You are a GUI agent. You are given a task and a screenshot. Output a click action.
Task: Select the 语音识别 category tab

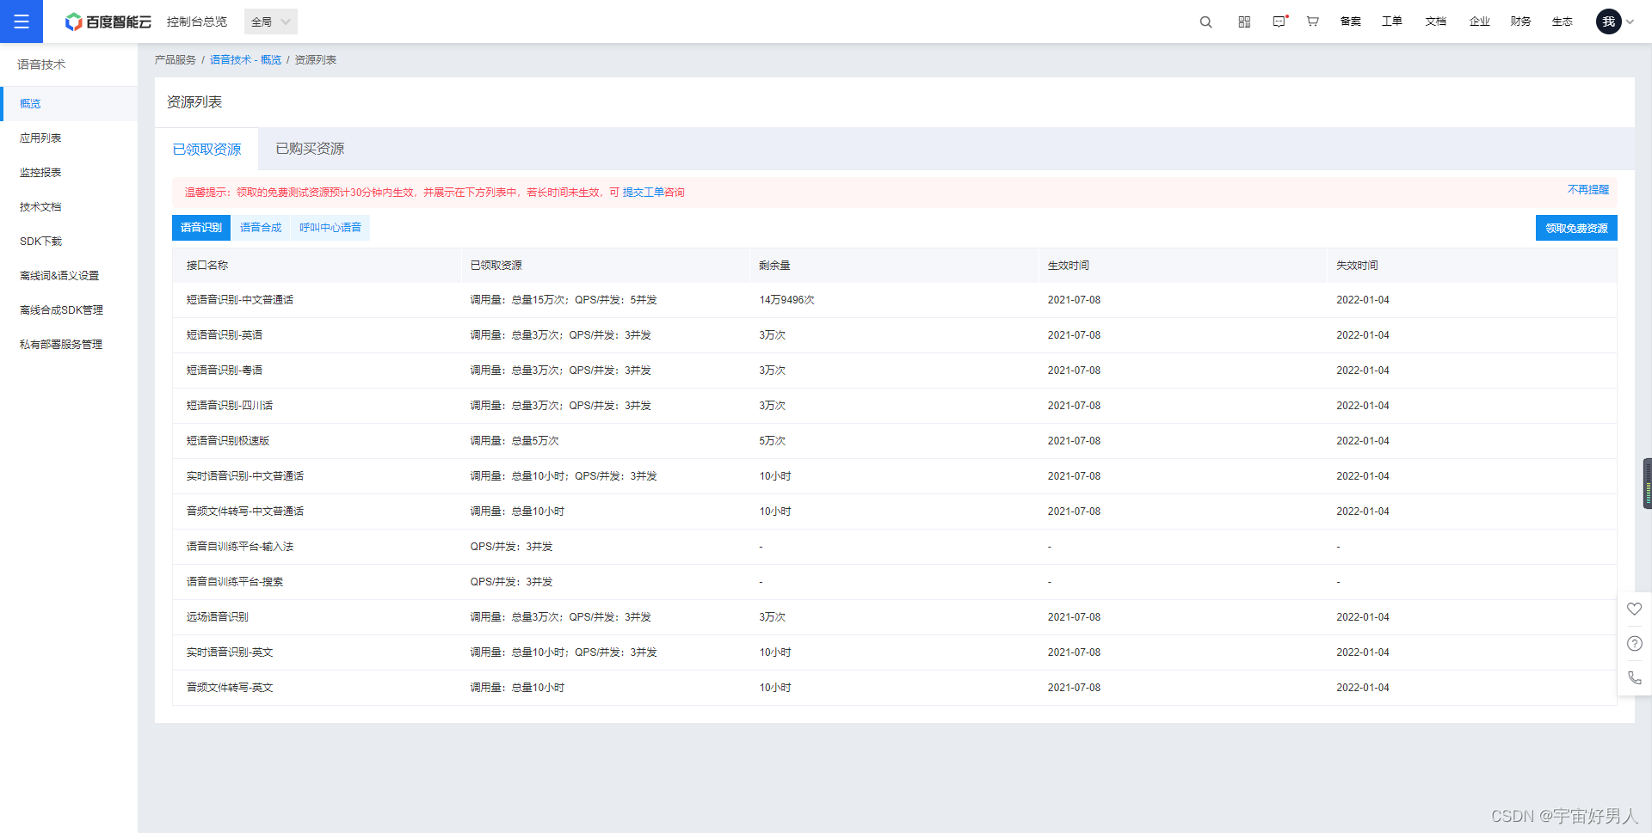click(x=201, y=228)
